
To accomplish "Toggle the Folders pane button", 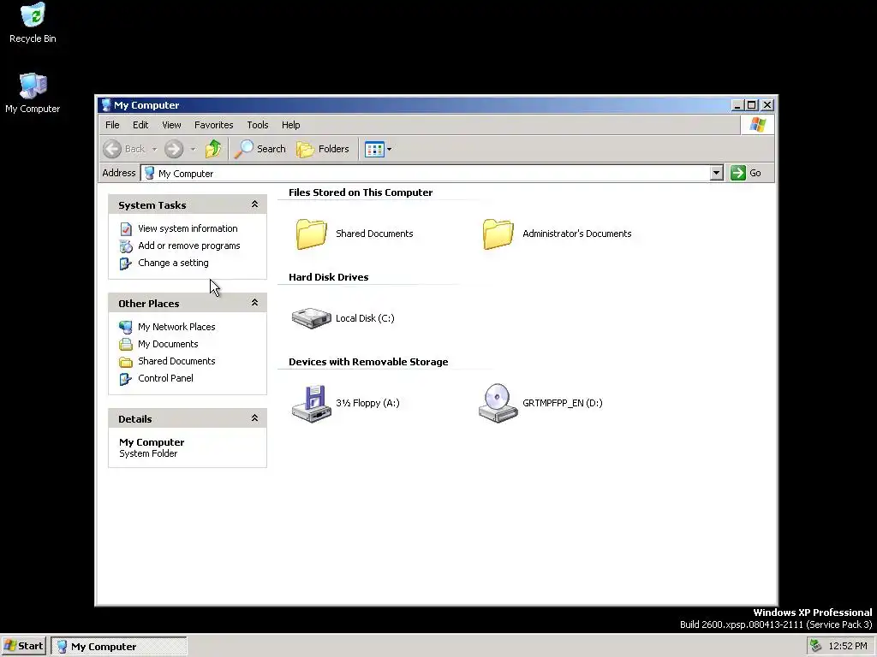I will click(323, 149).
